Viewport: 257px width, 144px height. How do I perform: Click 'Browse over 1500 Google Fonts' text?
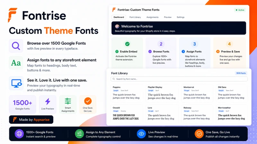pos(57,43)
